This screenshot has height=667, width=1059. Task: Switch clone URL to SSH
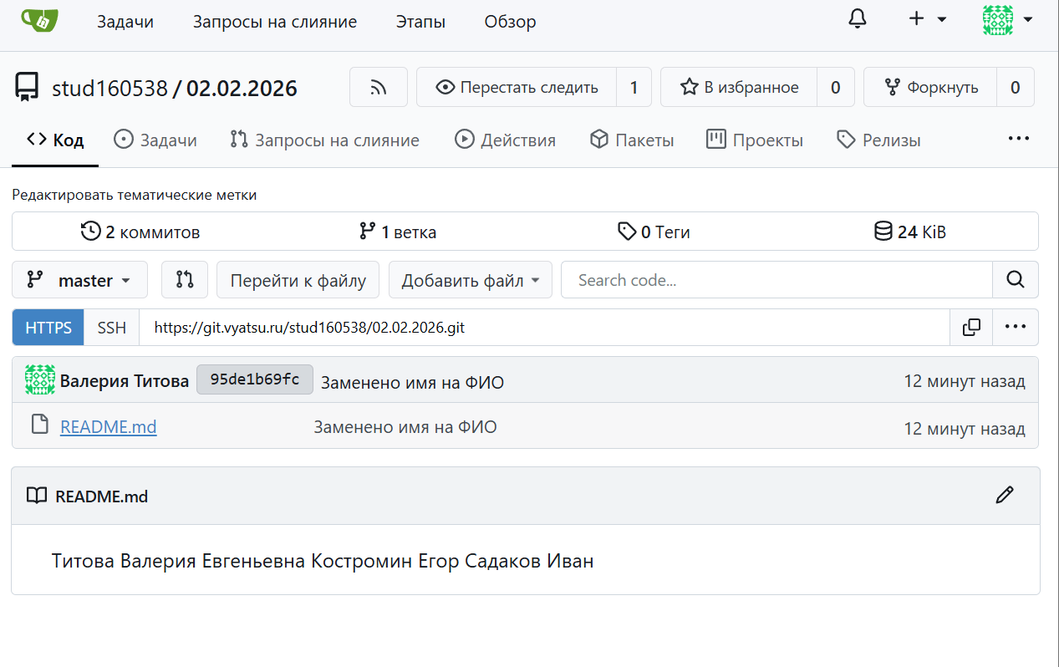(x=112, y=328)
